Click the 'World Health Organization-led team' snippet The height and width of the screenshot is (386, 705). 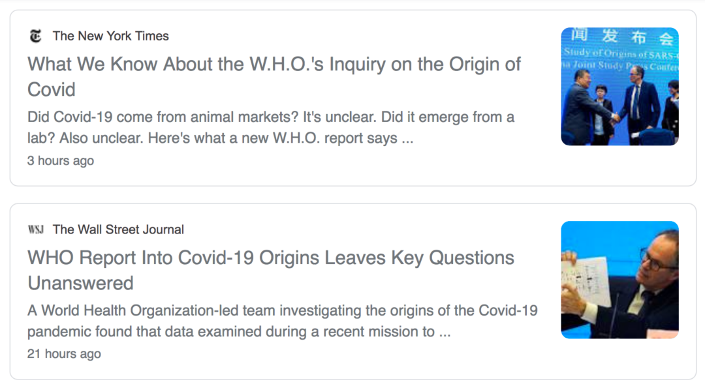pos(283,310)
